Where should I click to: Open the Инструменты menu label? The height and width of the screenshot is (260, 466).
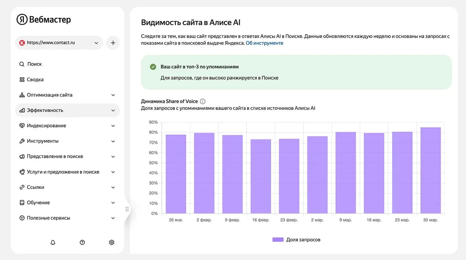[42, 141]
